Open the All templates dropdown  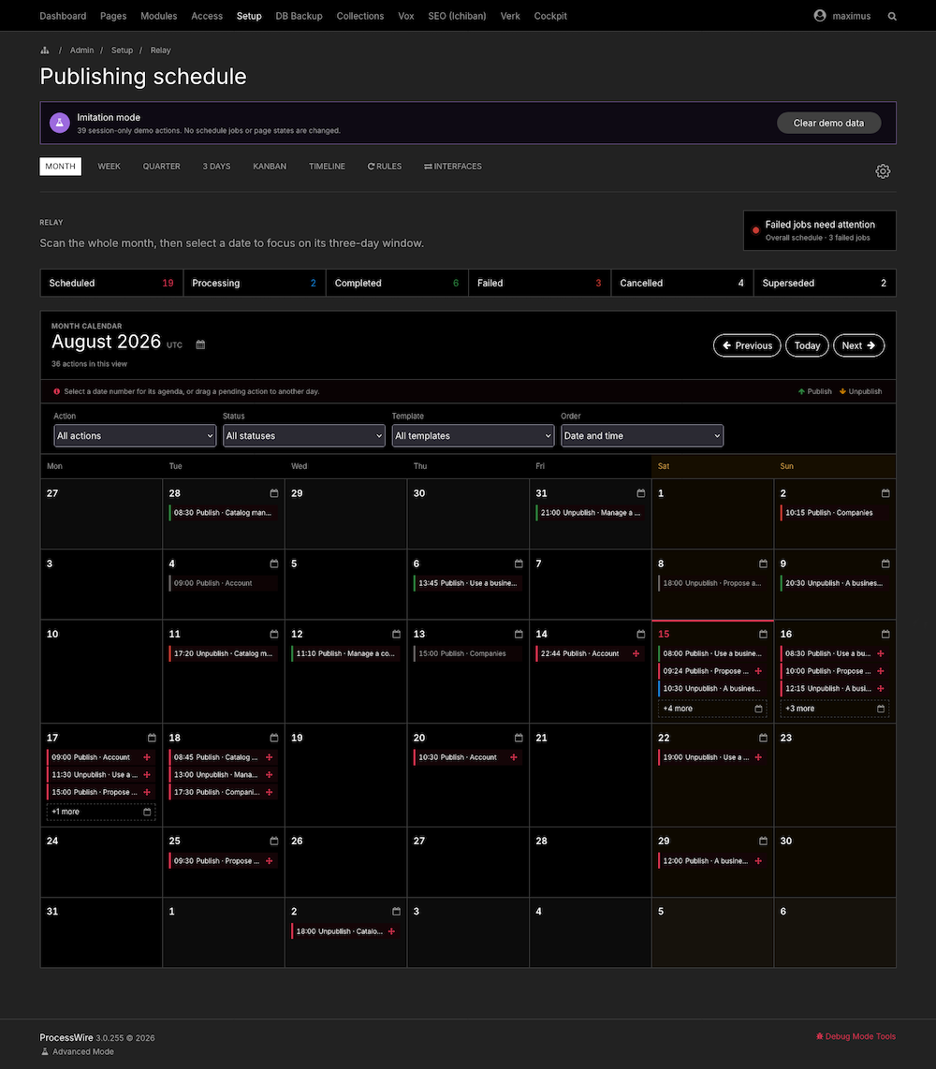tap(473, 435)
